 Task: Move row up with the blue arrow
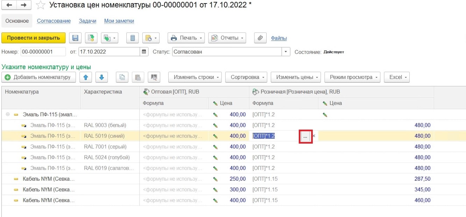pos(85,77)
